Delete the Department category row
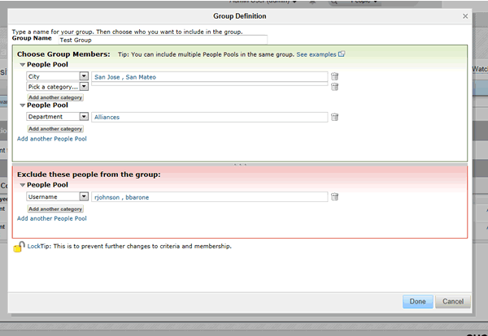488x336 pixels. pyautogui.click(x=334, y=117)
